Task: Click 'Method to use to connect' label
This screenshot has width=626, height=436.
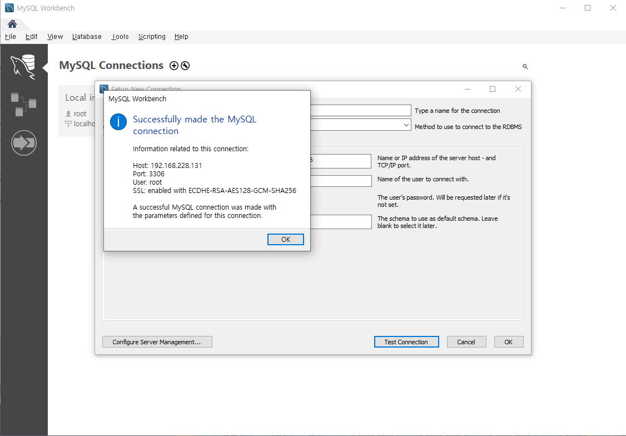Action: point(468,127)
